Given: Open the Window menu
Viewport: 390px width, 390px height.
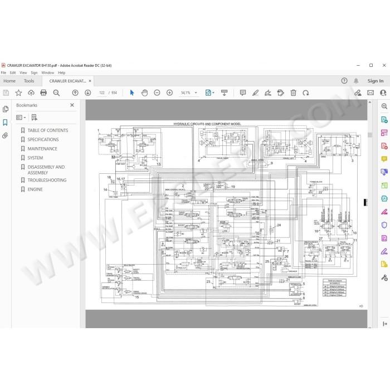Looking at the screenshot, I should coord(48,72).
